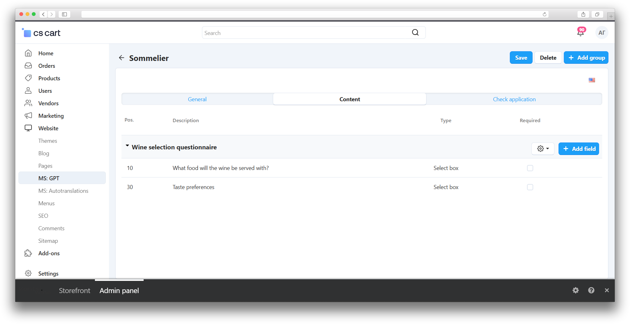Open Themes in the sidebar
The width and height of the screenshot is (630, 324).
coord(48,141)
